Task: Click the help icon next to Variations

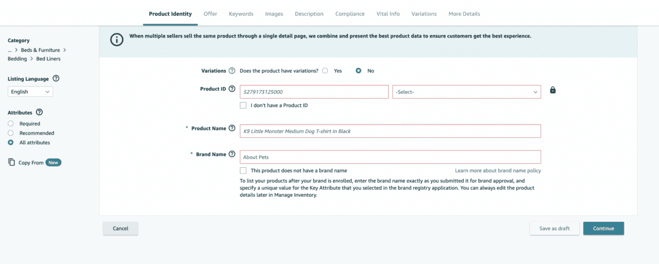Action: click(232, 71)
